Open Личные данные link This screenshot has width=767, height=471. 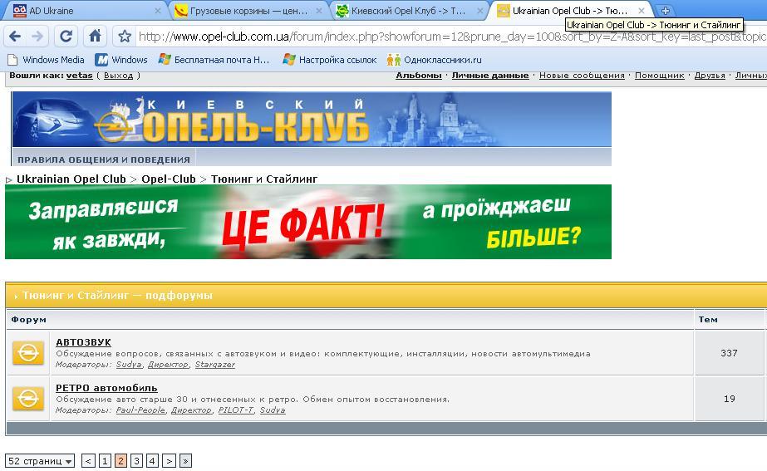[490, 76]
